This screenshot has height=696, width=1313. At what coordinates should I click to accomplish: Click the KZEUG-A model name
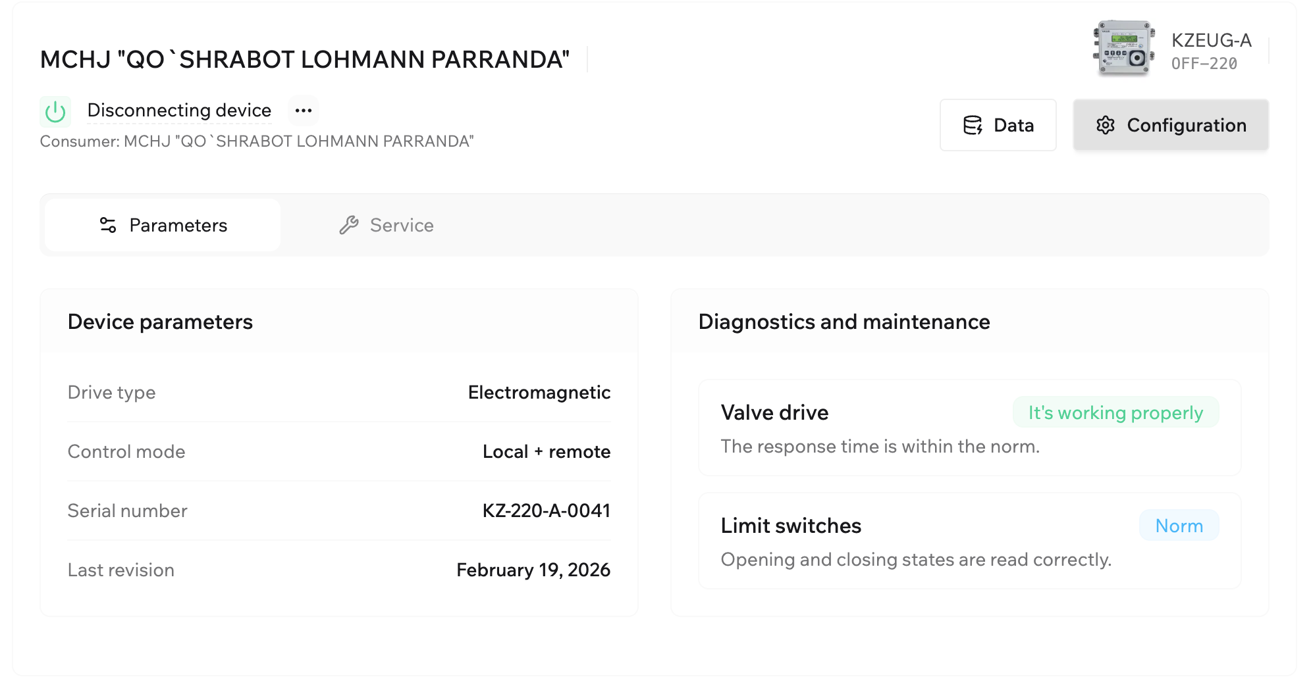coord(1211,40)
